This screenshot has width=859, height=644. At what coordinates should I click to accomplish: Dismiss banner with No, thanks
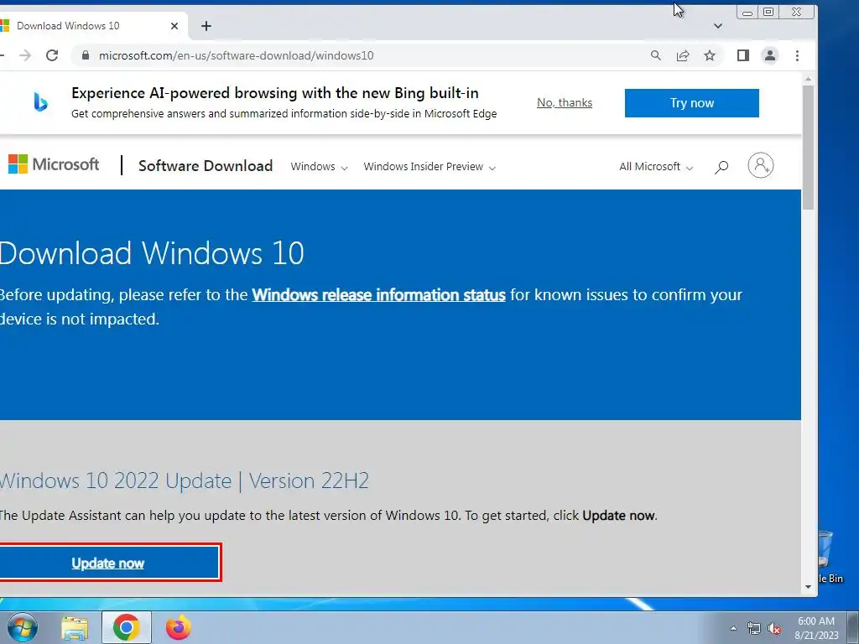click(x=565, y=102)
